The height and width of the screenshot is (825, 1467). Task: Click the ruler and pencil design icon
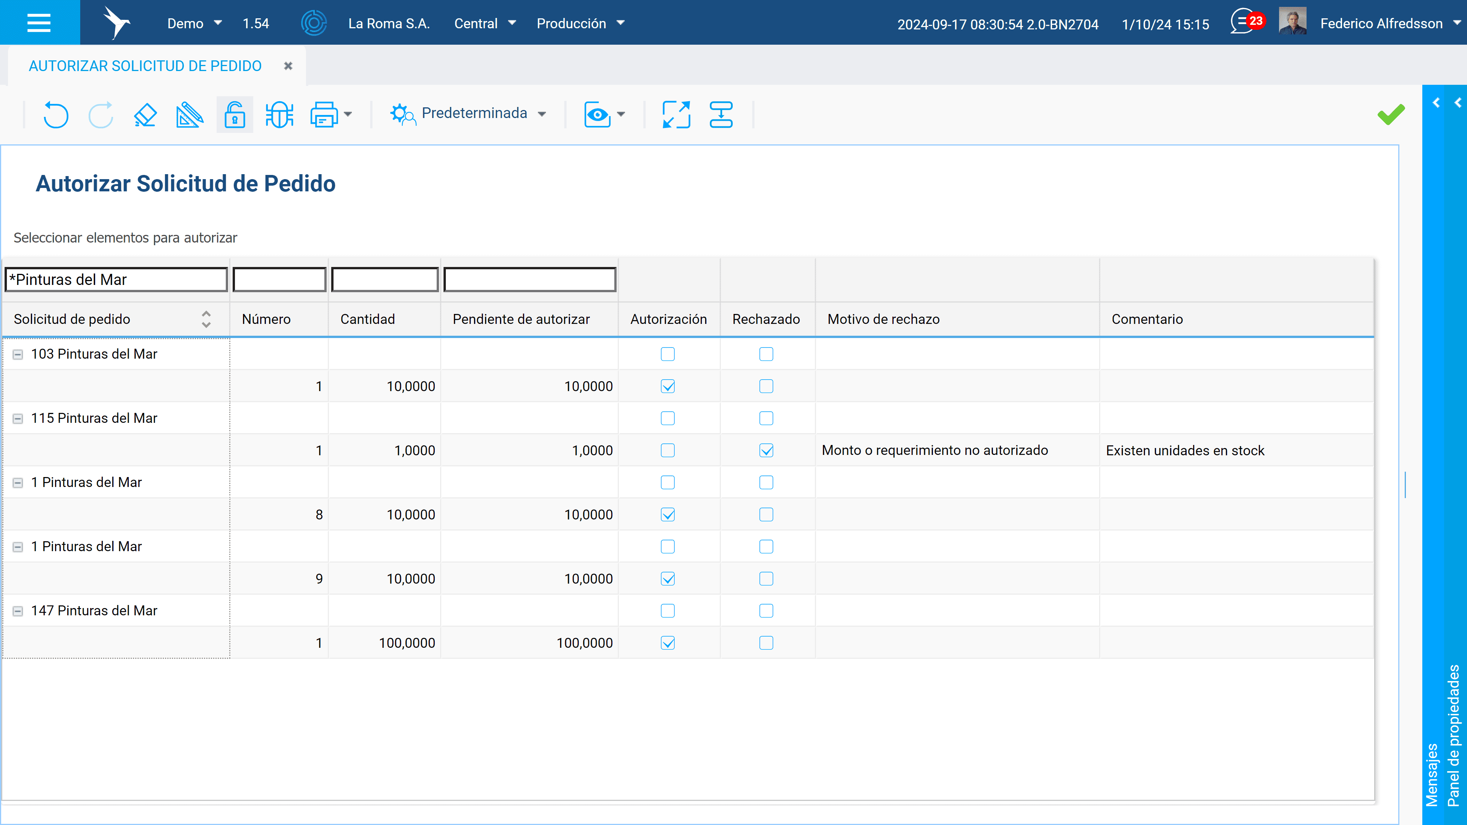[x=189, y=115]
